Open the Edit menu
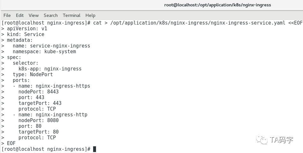 click(20, 15)
